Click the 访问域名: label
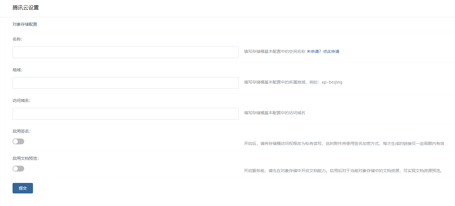The height and width of the screenshot is (206, 455). tap(22, 101)
